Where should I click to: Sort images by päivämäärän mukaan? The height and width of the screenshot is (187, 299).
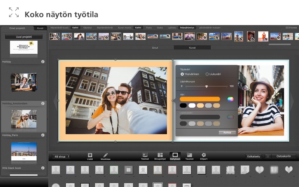click(x=210, y=28)
